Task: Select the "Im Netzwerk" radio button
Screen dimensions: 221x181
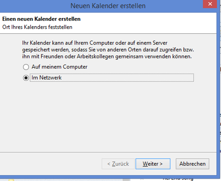Action: point(26,78)
